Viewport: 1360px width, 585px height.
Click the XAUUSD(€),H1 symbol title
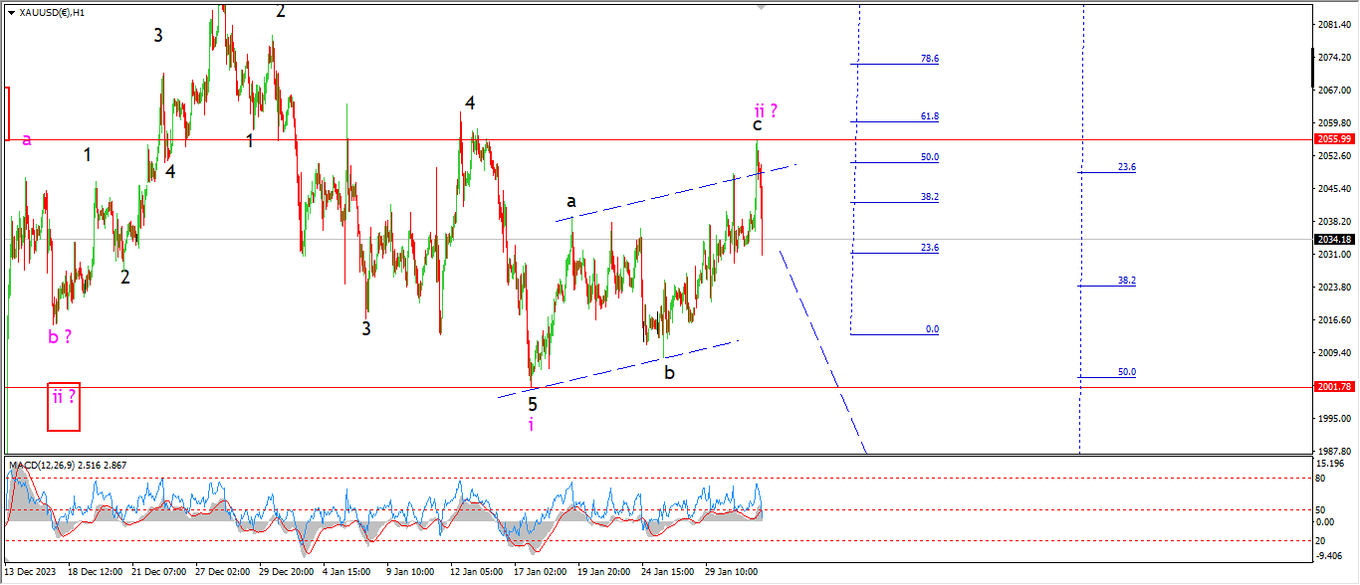point(52,12)
